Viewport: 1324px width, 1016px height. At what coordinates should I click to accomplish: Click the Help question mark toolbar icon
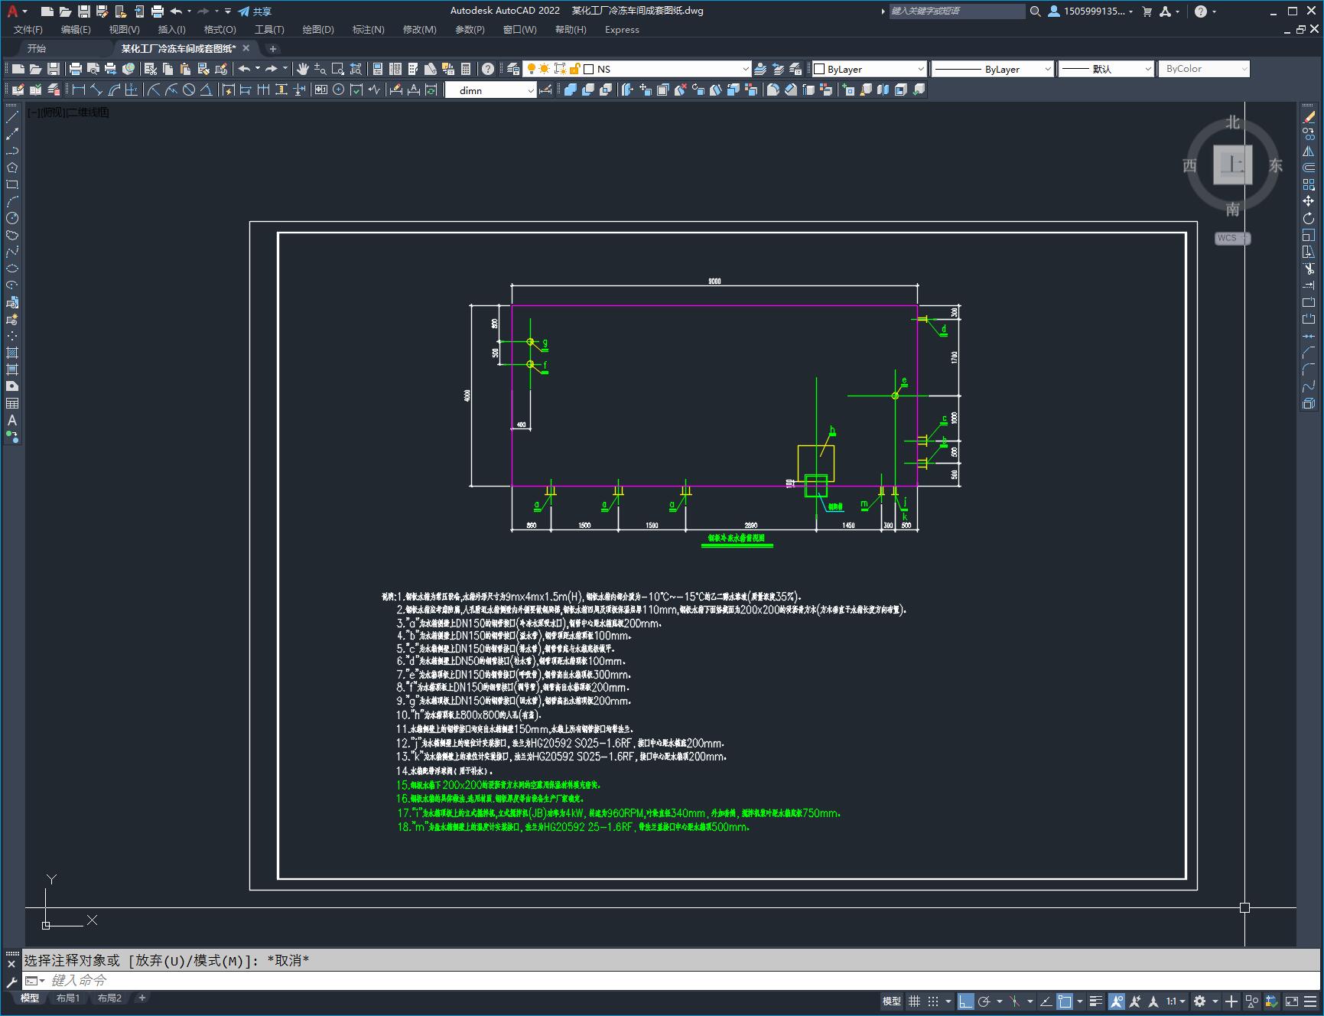click(x=488, y=69)
